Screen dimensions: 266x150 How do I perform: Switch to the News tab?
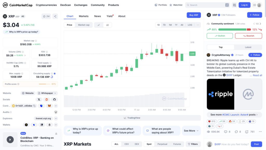point(97,16)
